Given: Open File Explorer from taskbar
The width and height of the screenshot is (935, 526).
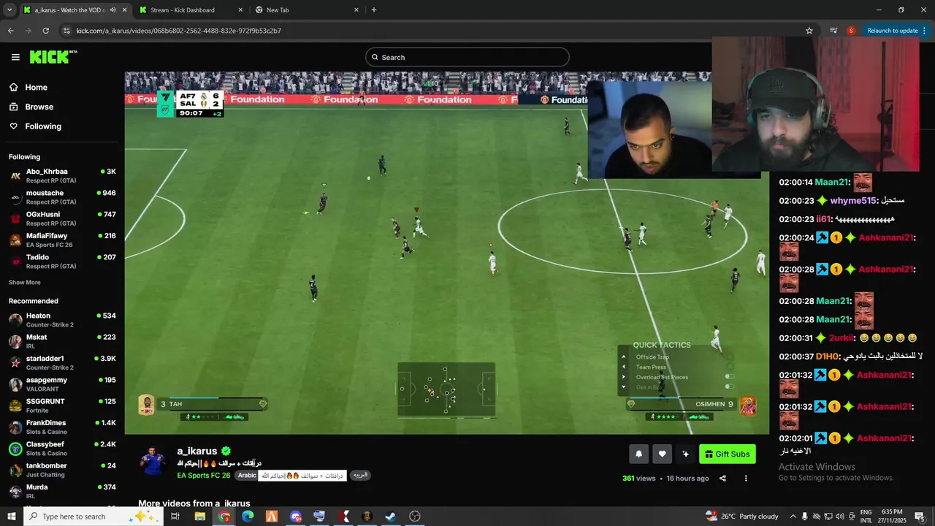Looking at the screenshot, I should coord(199,517).
